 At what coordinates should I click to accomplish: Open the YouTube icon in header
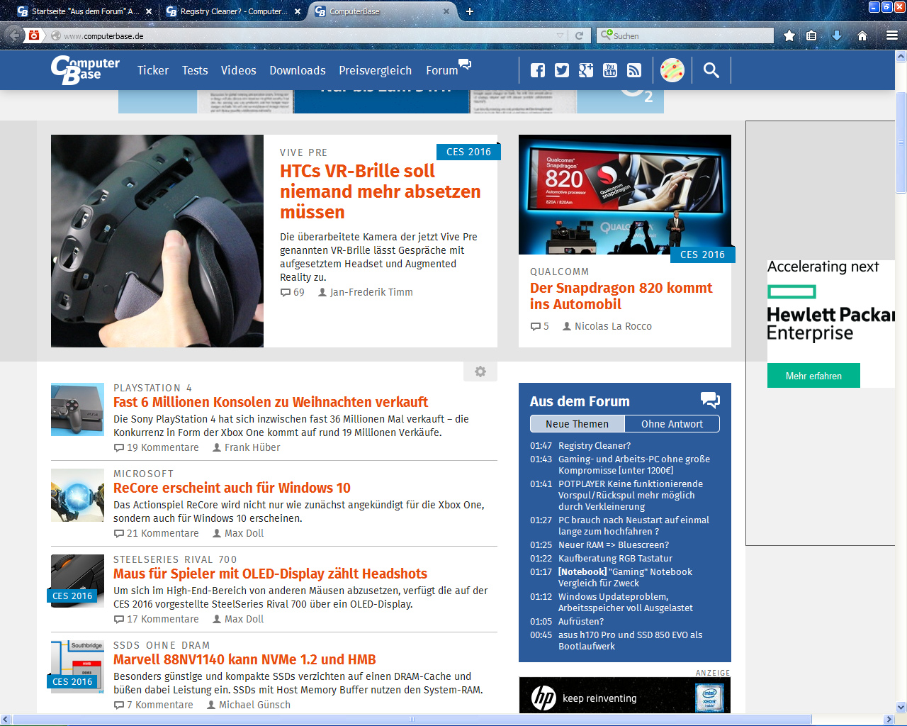pyautogui.click(x=610, y=70)
